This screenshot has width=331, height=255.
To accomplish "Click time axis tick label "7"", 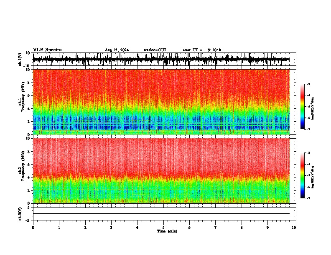I will click(216, 227).
